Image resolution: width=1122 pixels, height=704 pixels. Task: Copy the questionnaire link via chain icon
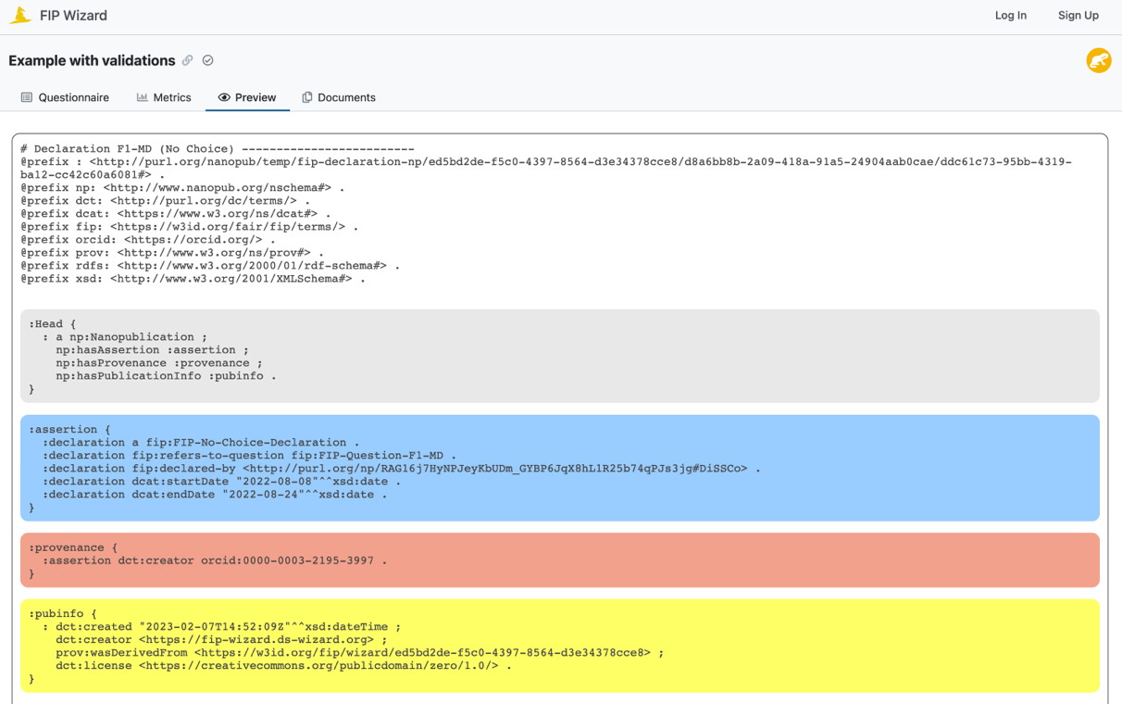tap(188, 60)
